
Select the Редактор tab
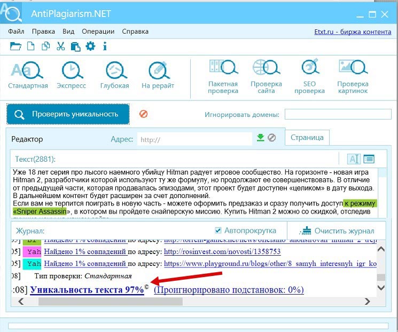(x=27, y=139)
